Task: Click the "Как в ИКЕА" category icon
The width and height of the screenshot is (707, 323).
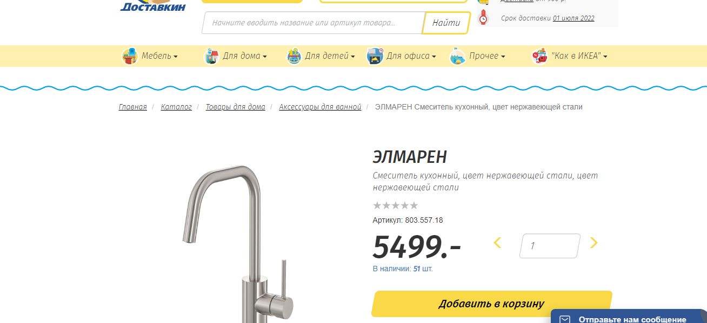Action: point(539,56)
